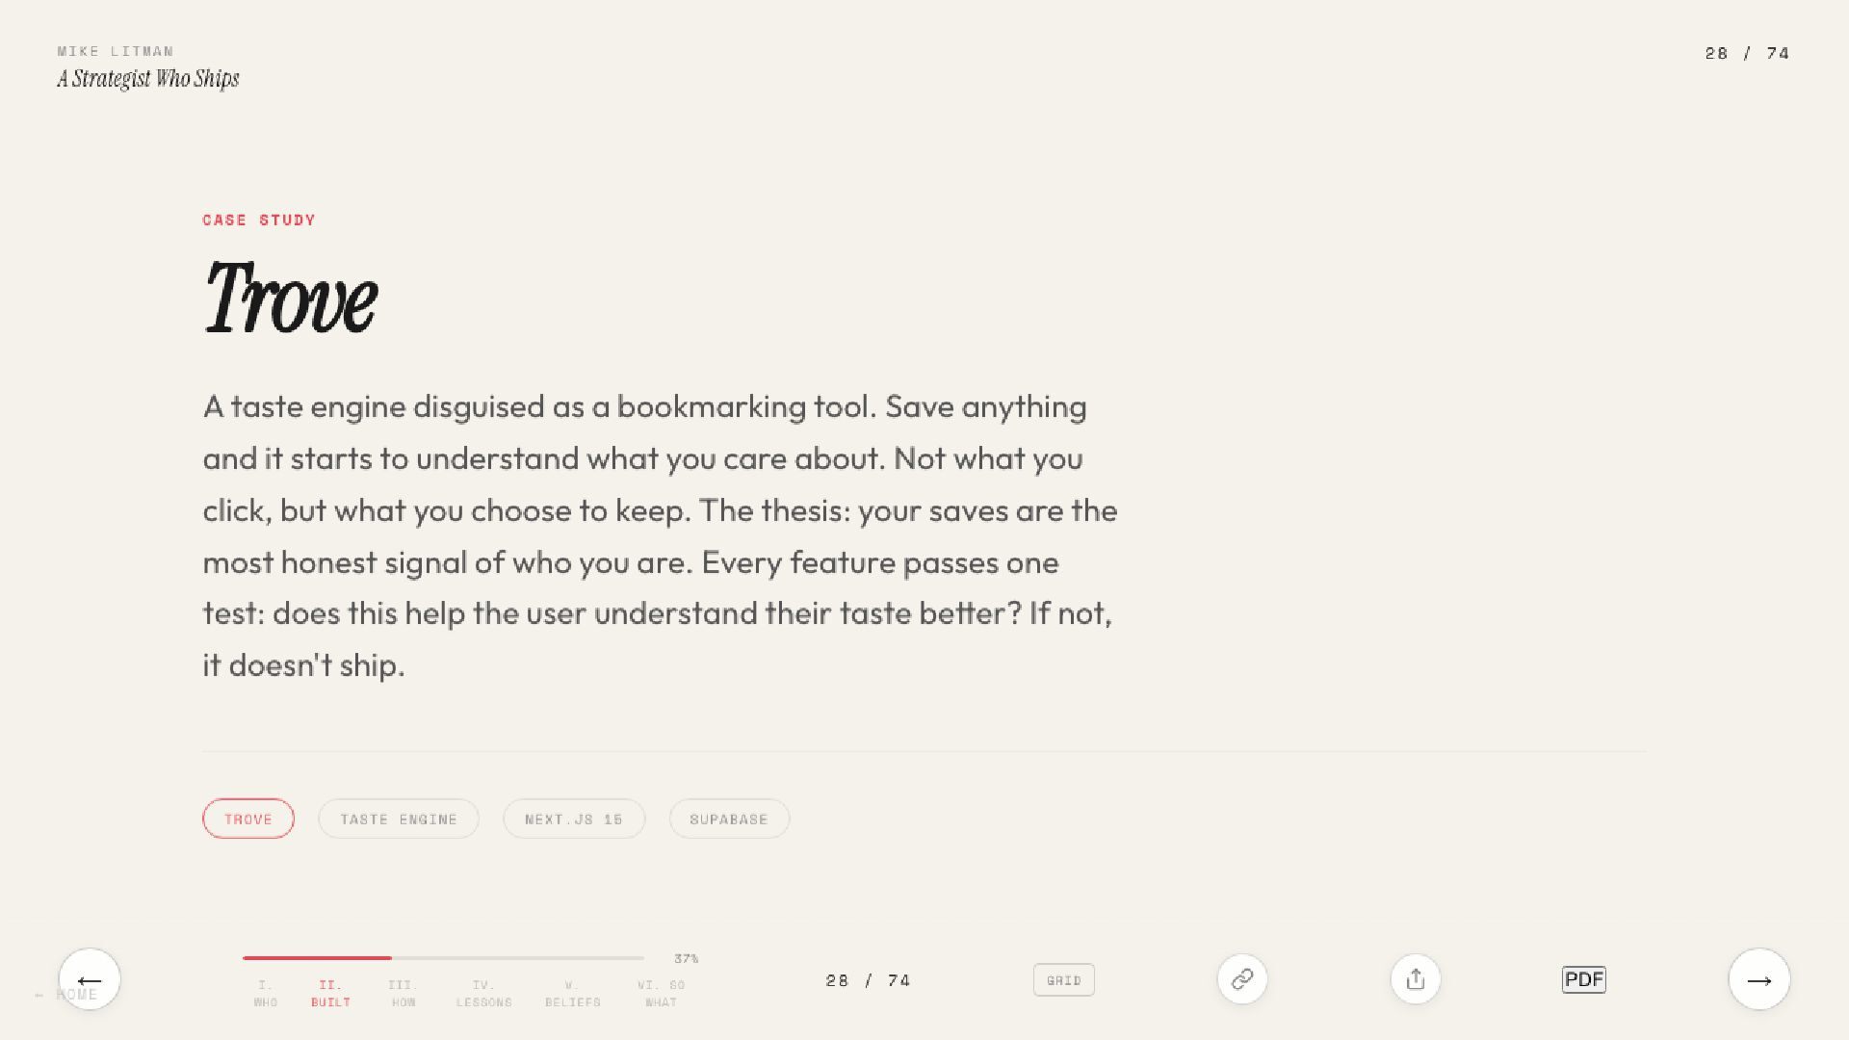
Task: Click the 28 / 74 counter in bottom bar
Action: click(868, 980)
